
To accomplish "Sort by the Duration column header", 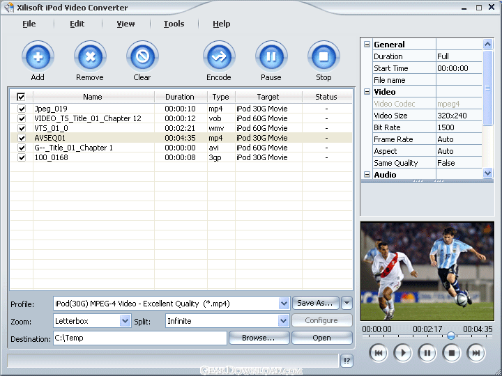I will pos(180,97).
